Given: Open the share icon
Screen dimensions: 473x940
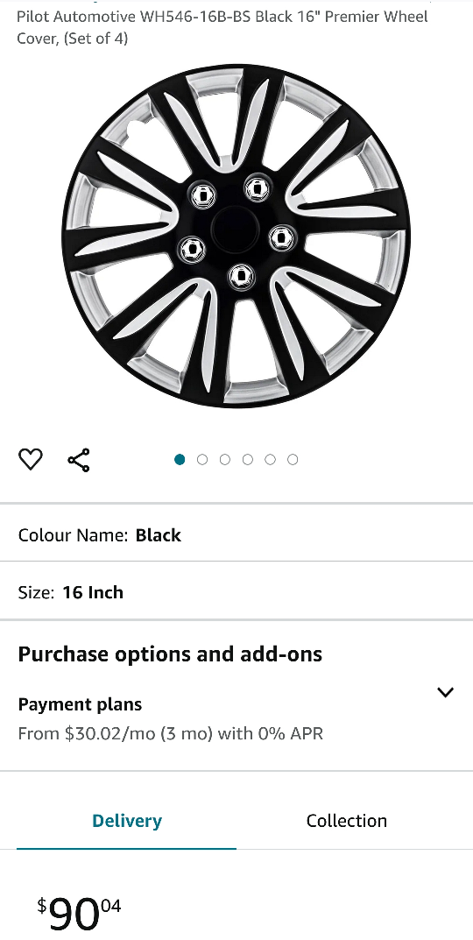Looking at the screenshot, I should (x=79, y=460).
